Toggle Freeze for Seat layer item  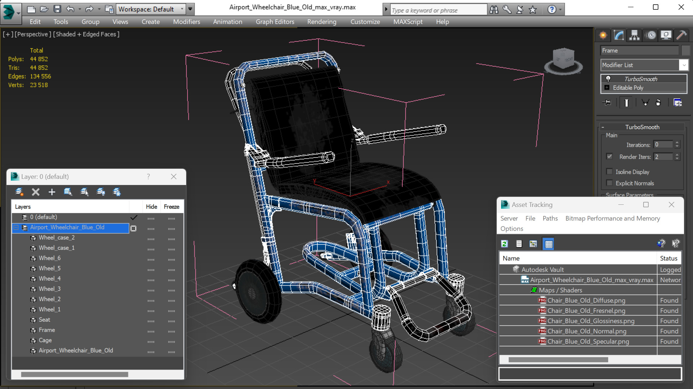171,321
